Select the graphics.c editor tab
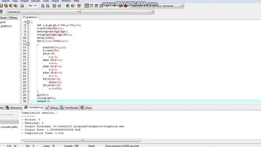This screenshot has width=261, height=147. 30,17
